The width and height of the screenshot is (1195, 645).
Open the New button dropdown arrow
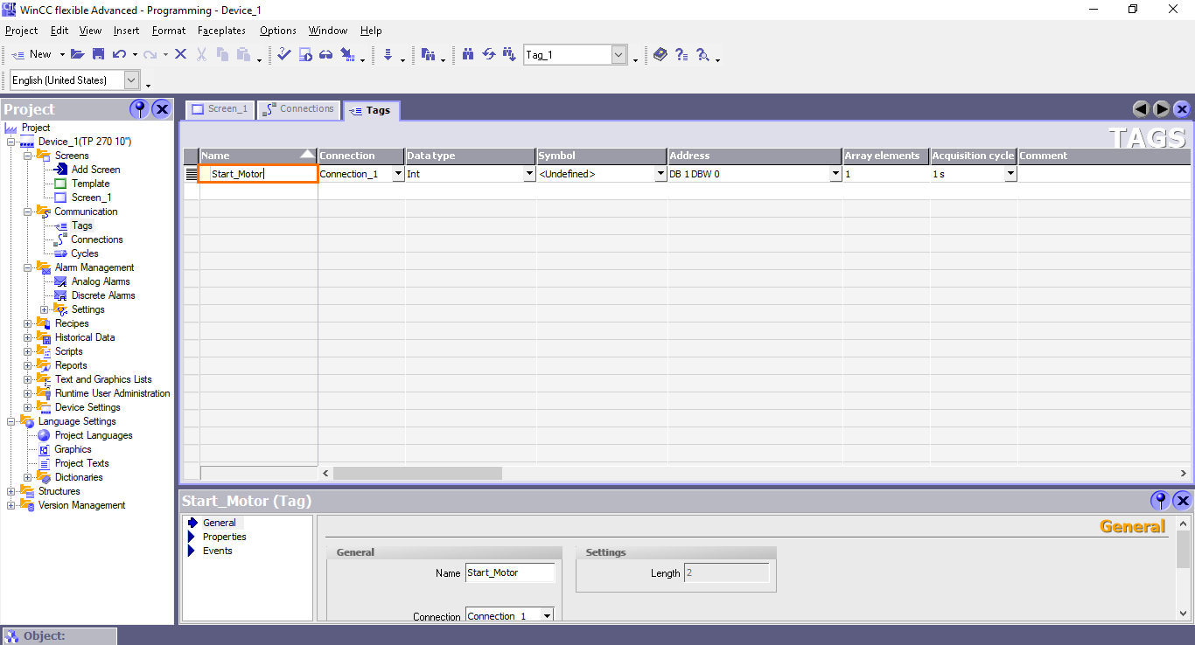62,55
